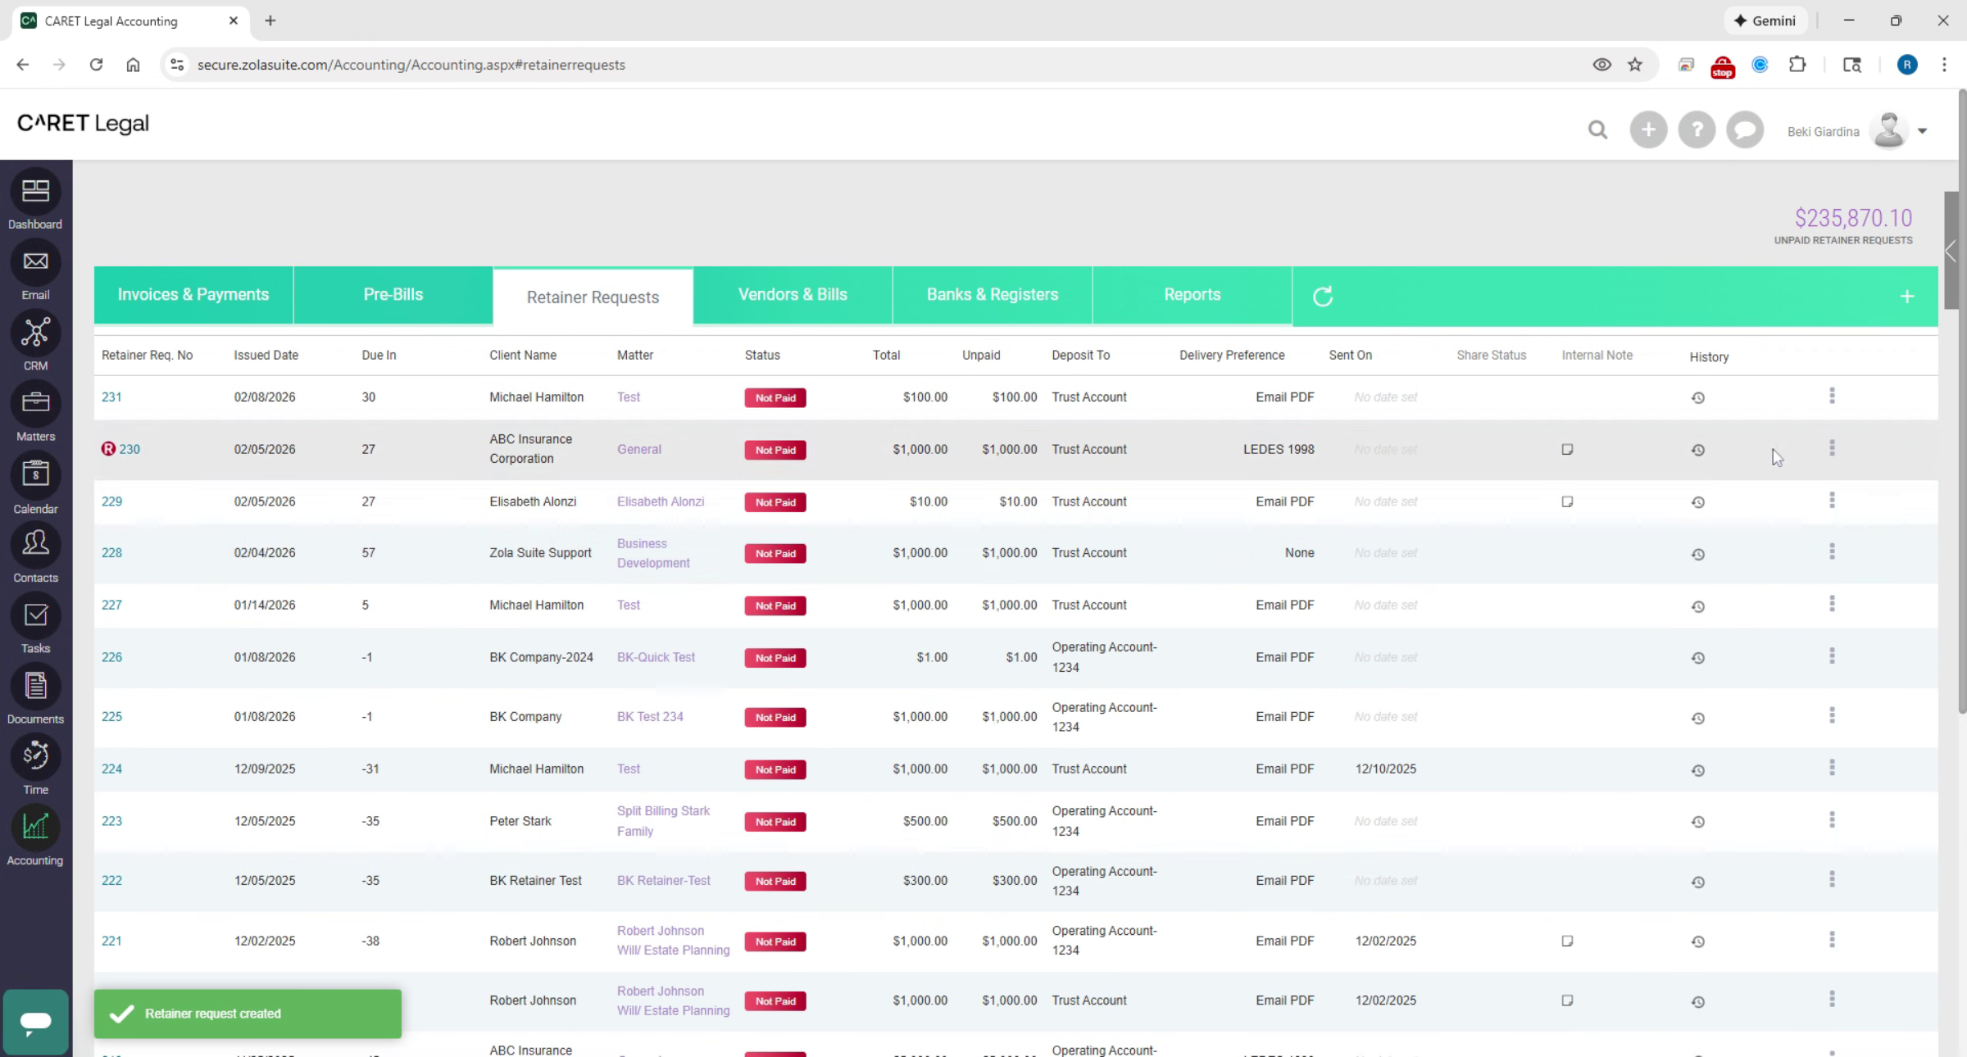
Task: Open row actions menu for request 229
Action: pyautogui.click(x=1832, y=501)
